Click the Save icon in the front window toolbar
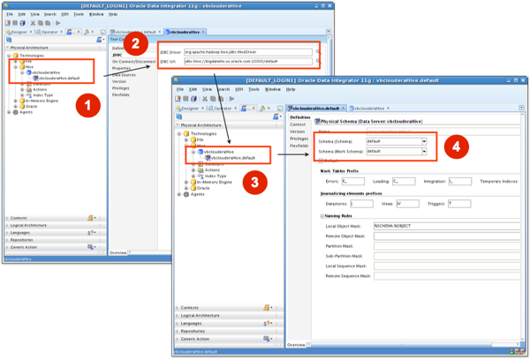This screenshot has height=359, width=530. [185, 99]
